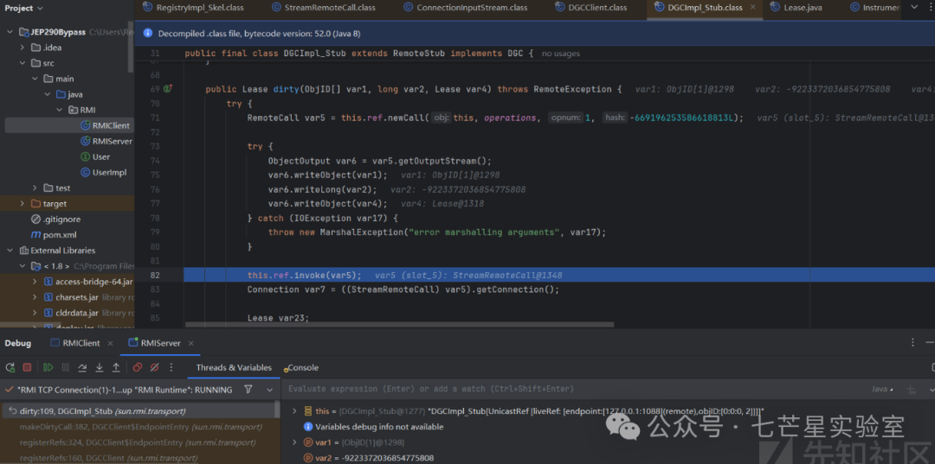The width and height of the screenshot is (935, 464).
Task: Close the RMIServer debug tab
Action: (x=190, y=343)
